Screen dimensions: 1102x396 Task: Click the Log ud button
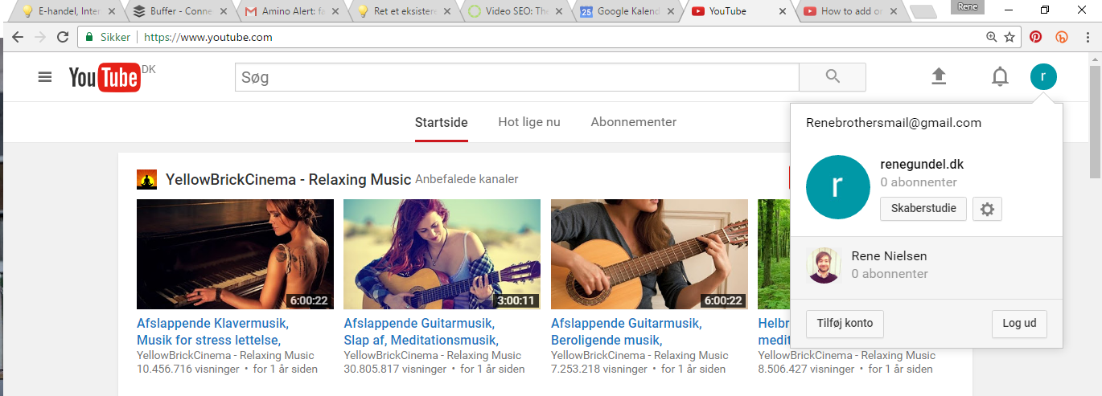pyautogui.click(x=1019, y=324)
